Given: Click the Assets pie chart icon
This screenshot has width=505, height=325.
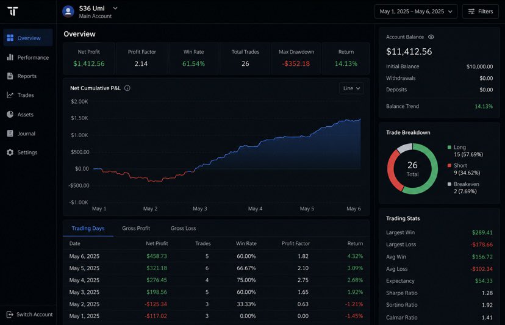Looking at the screenshot, I should pyautogui.click(x=10, y=115).
